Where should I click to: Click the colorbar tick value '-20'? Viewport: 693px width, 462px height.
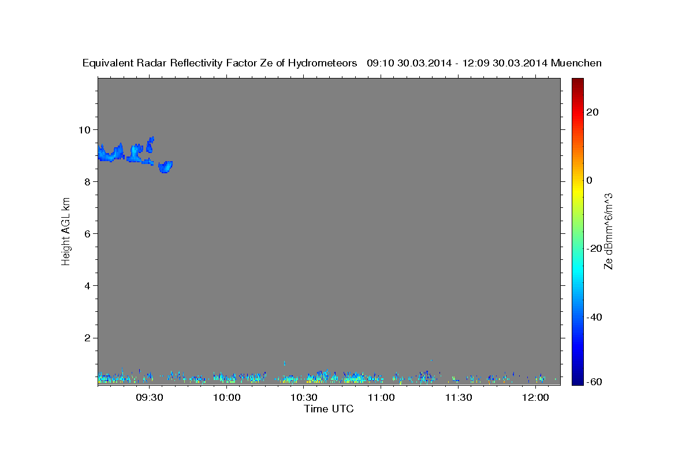[x=594, y=248]
